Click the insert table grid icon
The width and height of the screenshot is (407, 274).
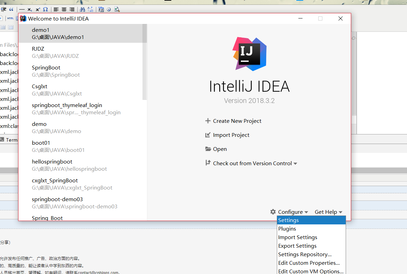point(3,27)
